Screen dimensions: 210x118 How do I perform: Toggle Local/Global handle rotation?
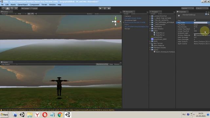34,9
